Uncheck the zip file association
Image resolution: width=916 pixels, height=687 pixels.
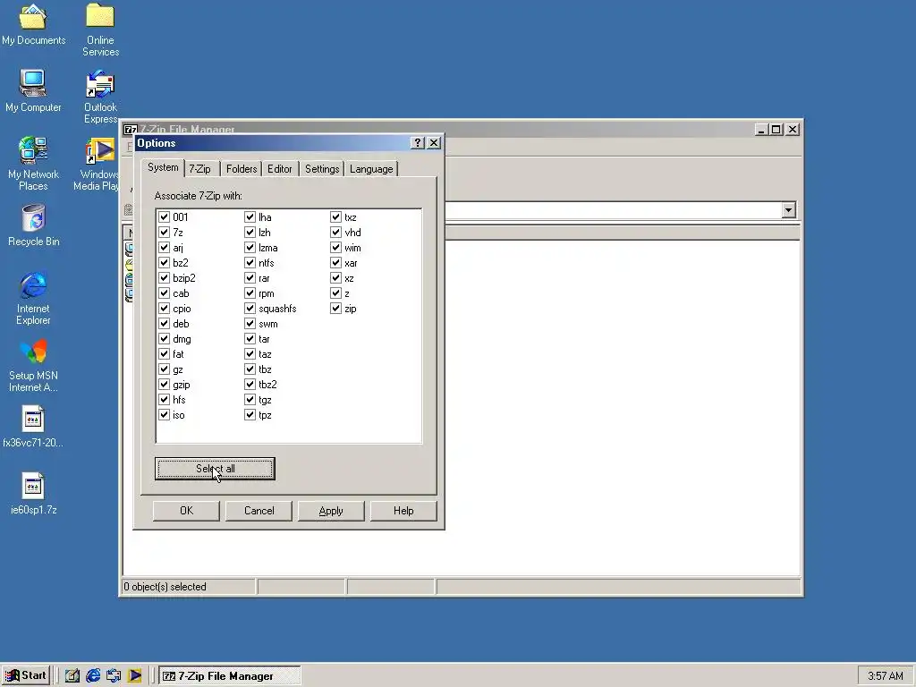tap(336, 308)
